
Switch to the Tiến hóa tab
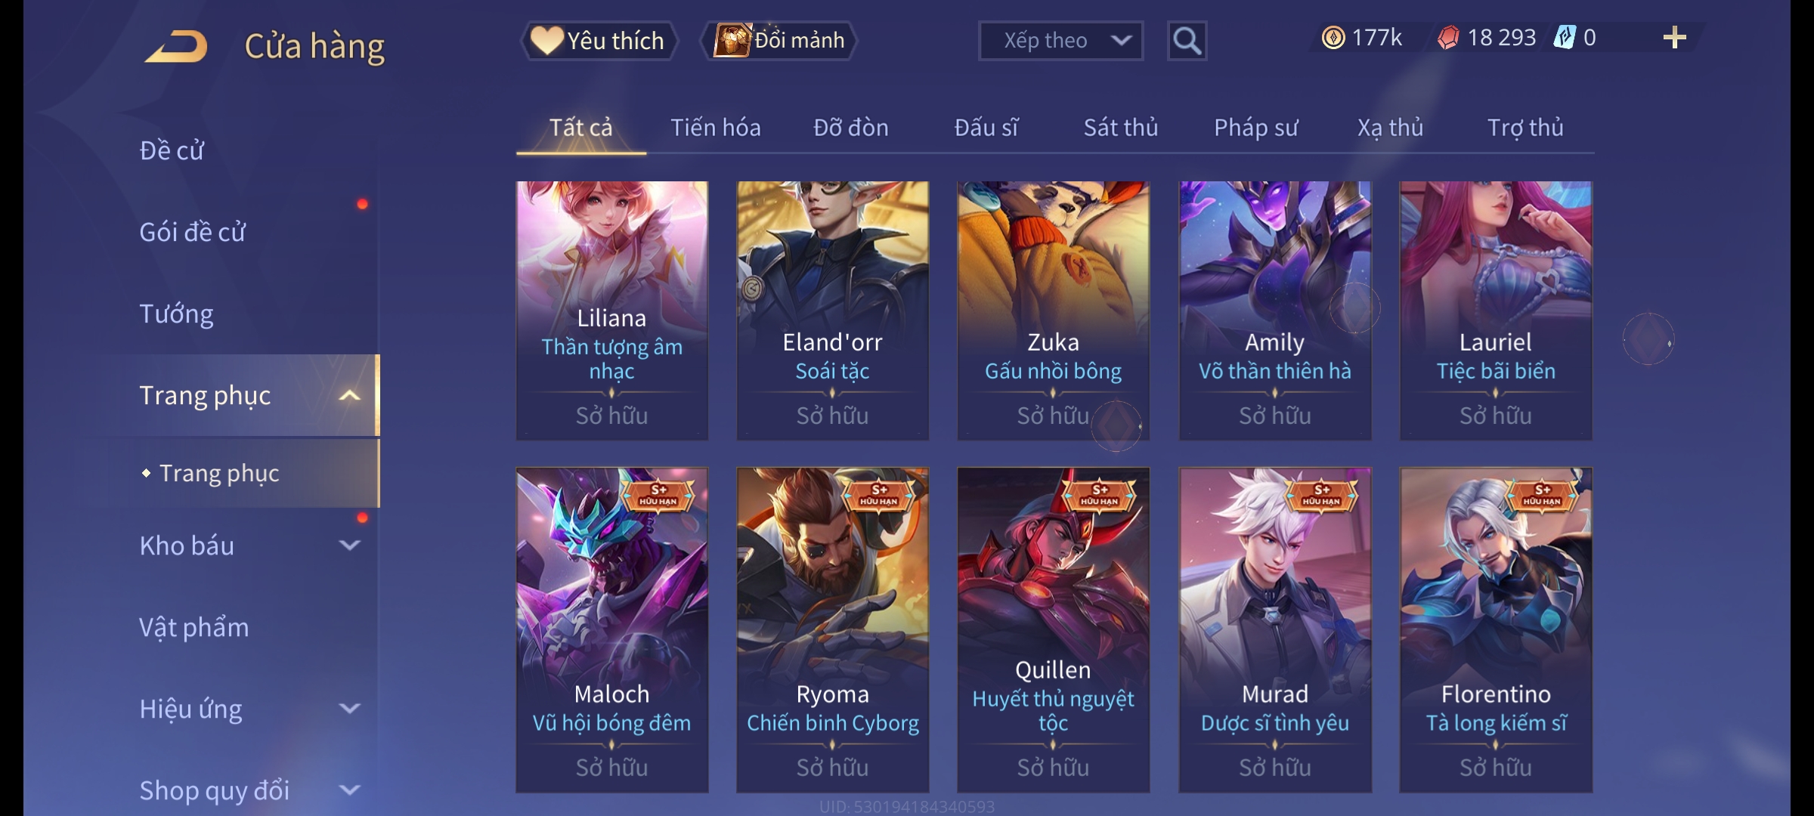[x=715, y=128]
